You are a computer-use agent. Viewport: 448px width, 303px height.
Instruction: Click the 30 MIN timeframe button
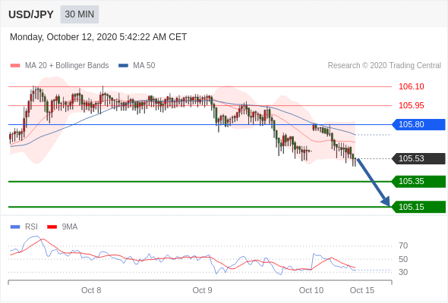coord(80,14)
